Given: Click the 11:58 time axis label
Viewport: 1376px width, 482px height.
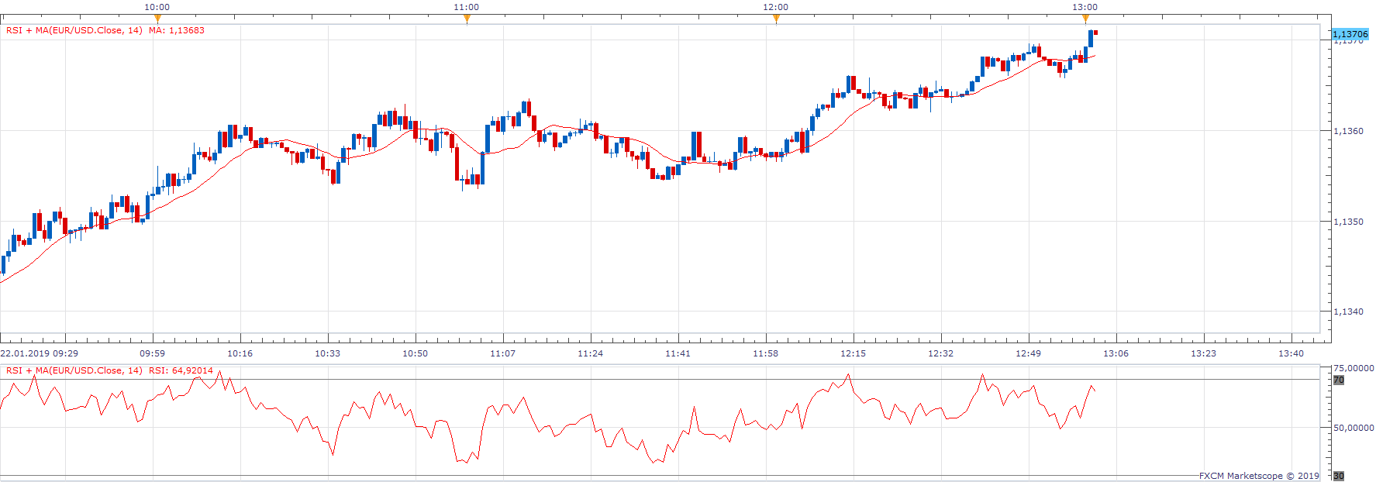Looking at the screenshot, I should 766,353.
